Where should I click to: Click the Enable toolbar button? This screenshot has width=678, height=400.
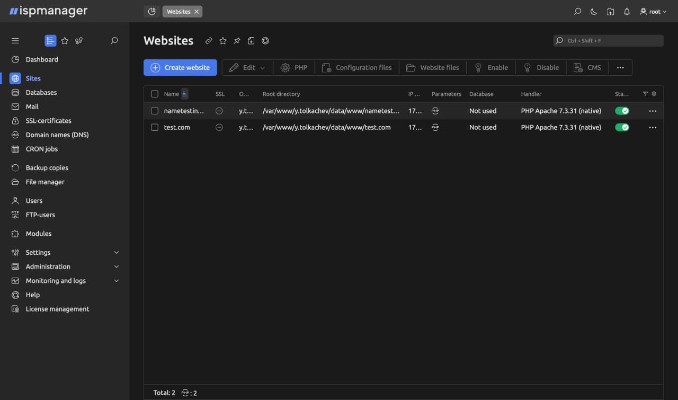[491, 67]
